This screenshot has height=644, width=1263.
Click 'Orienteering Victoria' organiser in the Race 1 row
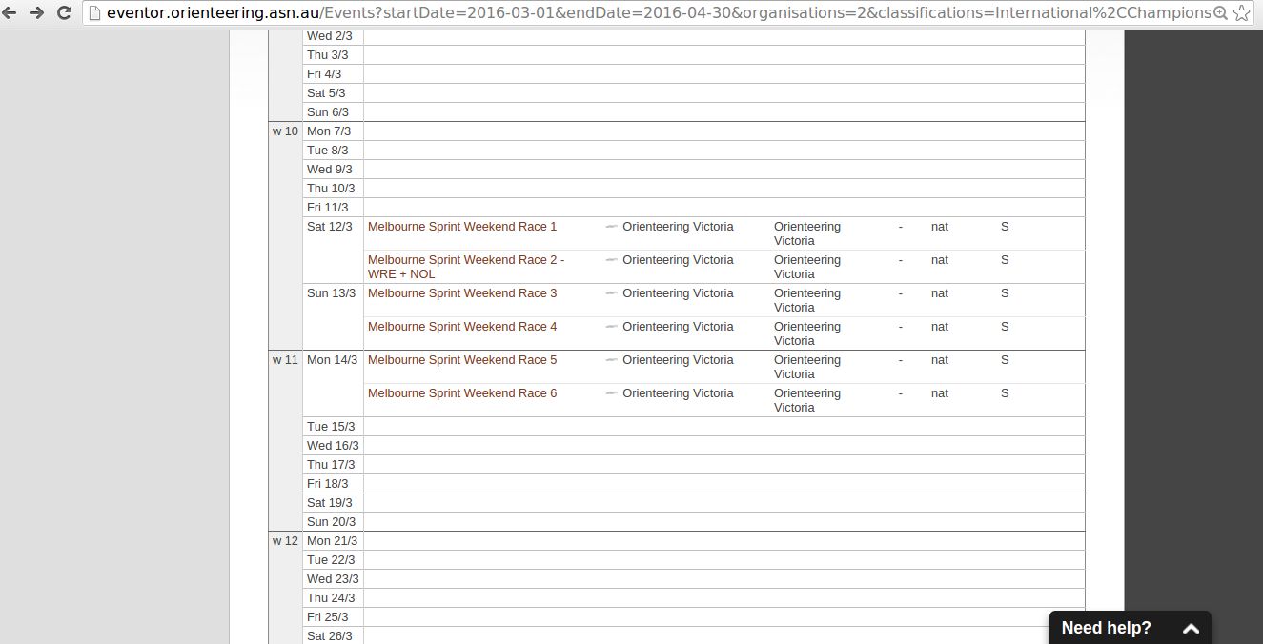(678, 227)
